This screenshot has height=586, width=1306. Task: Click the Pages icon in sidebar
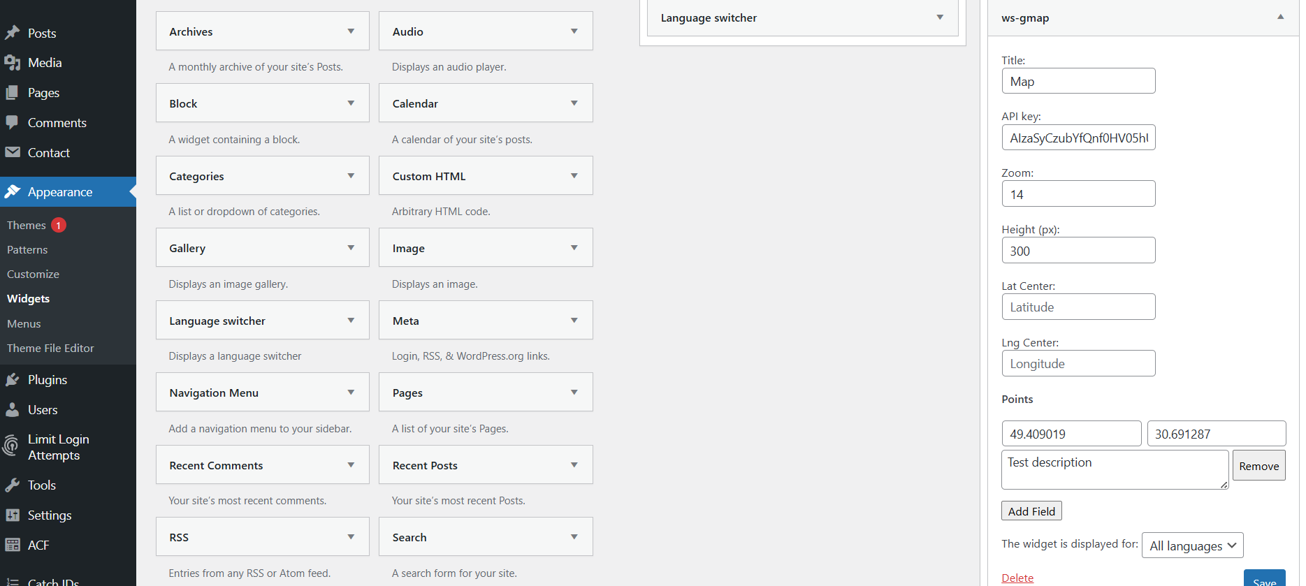(x=13, y=93)
